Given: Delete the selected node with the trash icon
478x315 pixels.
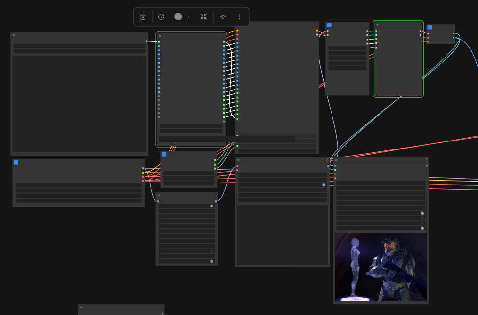Looking at the screenshot, I should click(143, 17).
